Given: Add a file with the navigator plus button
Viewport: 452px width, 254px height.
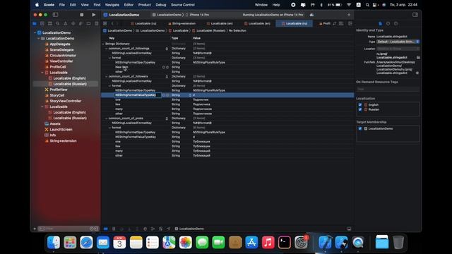Looking at the screenshot, I should [x=35, y=229].
